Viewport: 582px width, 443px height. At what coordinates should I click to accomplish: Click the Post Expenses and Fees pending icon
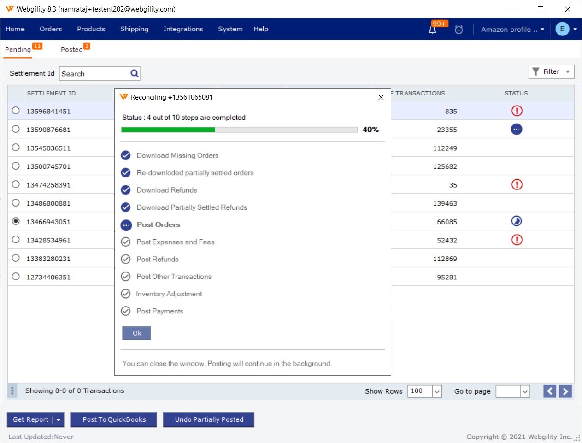pos(125,242)
